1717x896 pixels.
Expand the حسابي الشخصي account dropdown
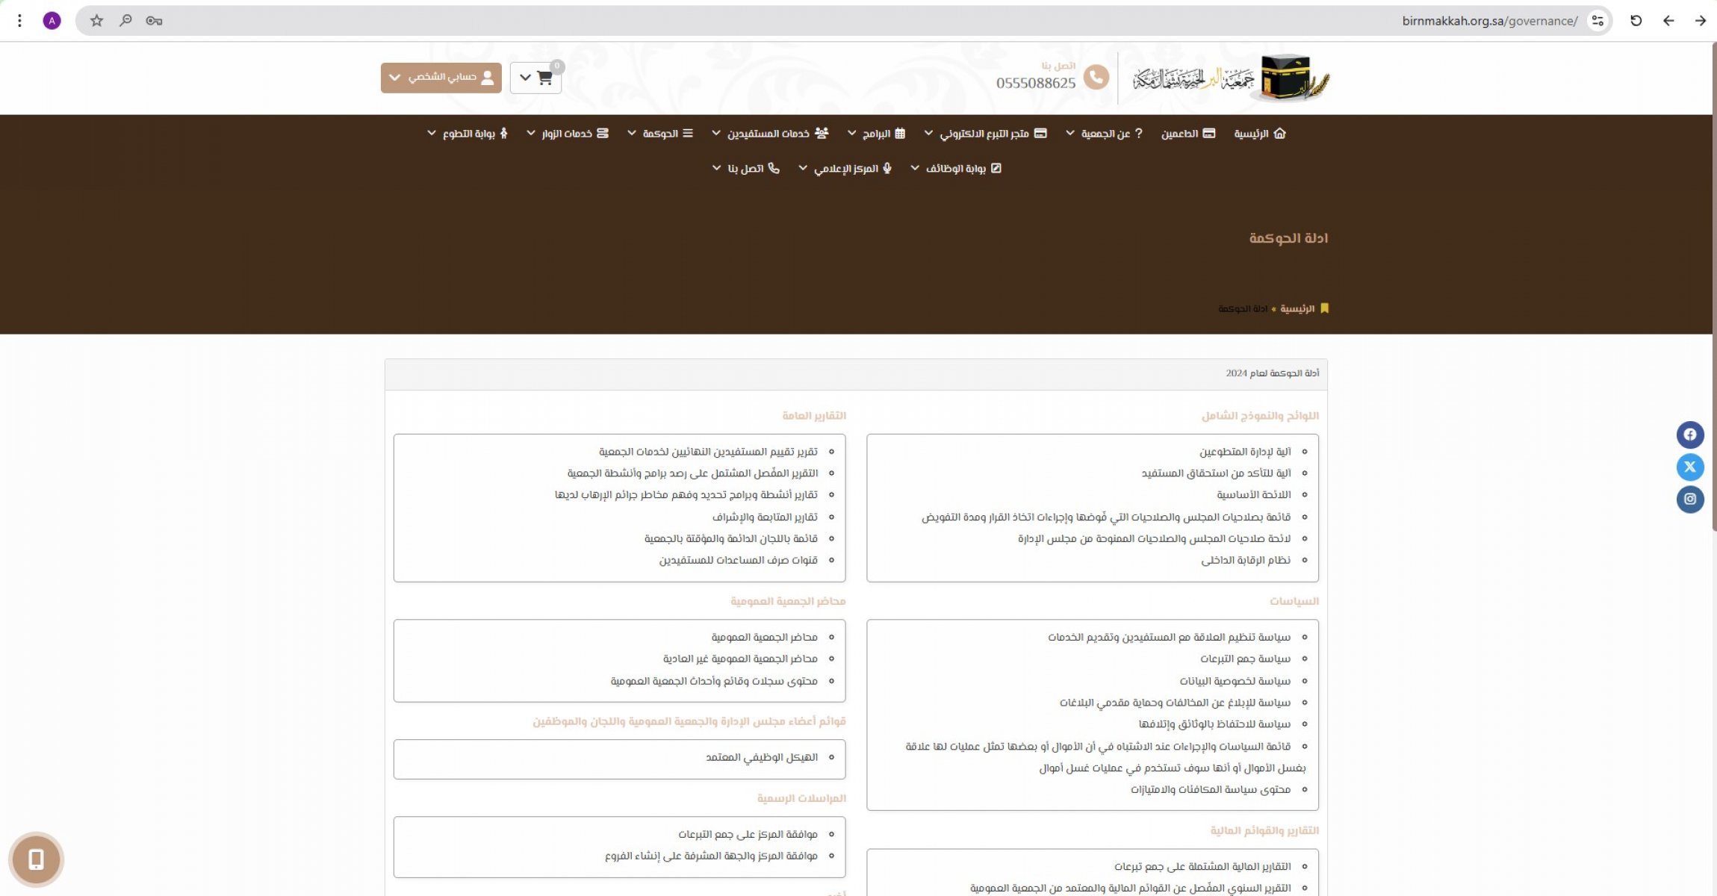point(441,78)
